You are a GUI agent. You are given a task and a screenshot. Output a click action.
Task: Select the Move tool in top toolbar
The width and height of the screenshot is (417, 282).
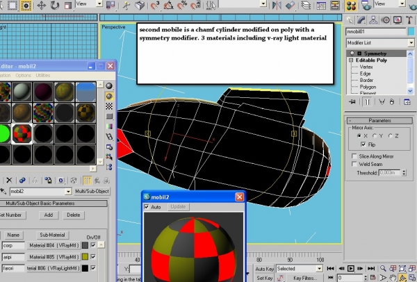[41, 6]
